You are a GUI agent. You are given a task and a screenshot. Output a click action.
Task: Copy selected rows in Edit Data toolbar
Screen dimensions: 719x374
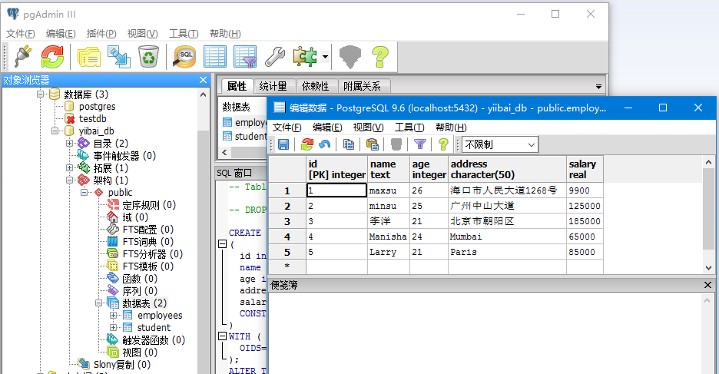(x=349, y=145)
